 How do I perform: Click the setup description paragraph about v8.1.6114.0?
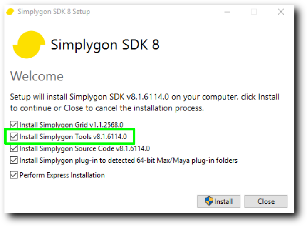(145, 103)
